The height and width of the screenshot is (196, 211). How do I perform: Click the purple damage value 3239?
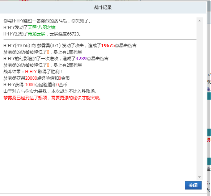pyautogui.click(x=81, y=59)
